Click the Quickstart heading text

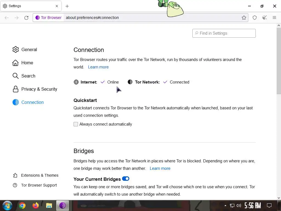(x=85, y=100)
